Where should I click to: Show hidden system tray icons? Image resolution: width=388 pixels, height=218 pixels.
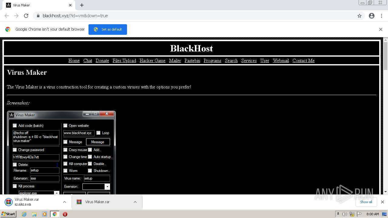coord(338,214)
